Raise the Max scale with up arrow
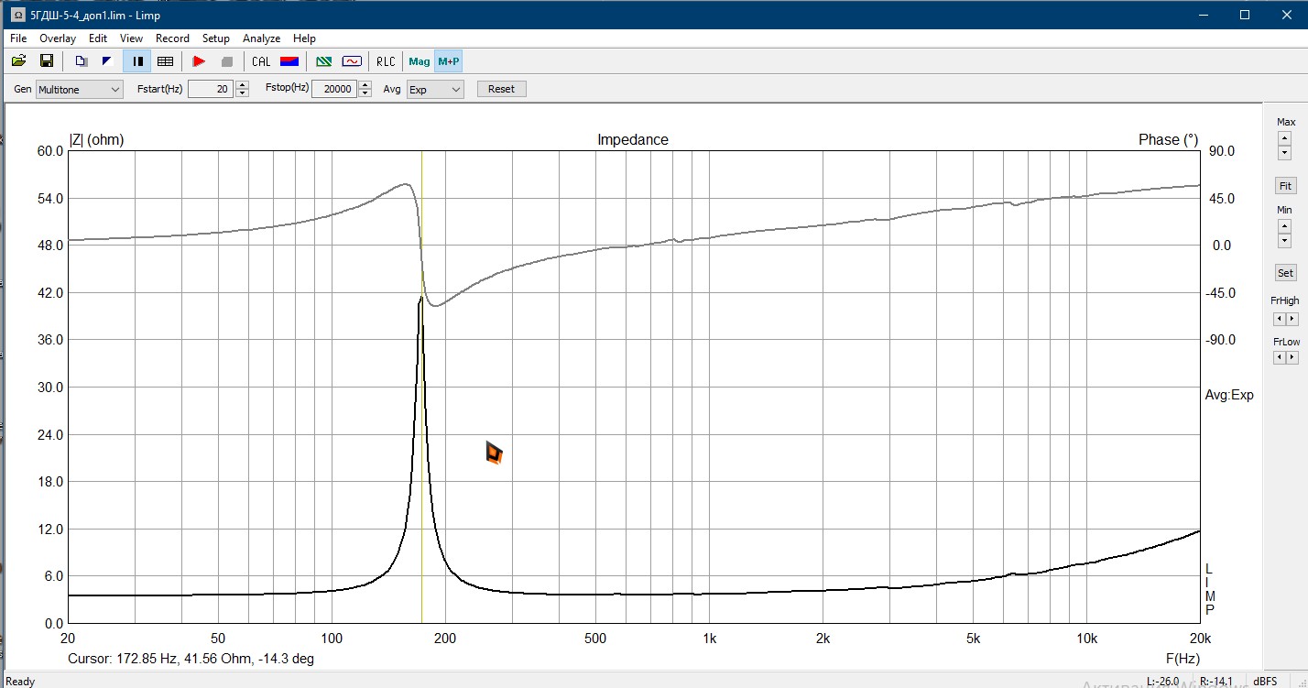The width and height of the screenshot is (1308, 688). pyautogui.click(x=1285, y=138)
